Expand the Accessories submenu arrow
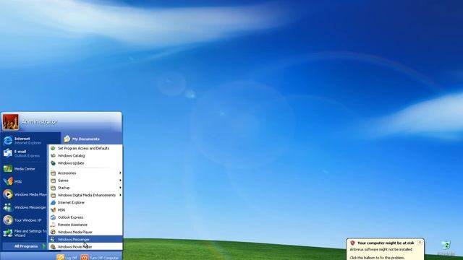This screenshot has width=463, height=260. point(120,173)
